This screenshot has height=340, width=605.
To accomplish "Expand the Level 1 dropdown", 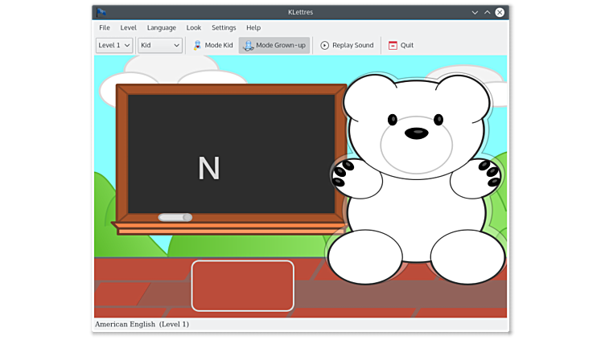I will [114, 45].
